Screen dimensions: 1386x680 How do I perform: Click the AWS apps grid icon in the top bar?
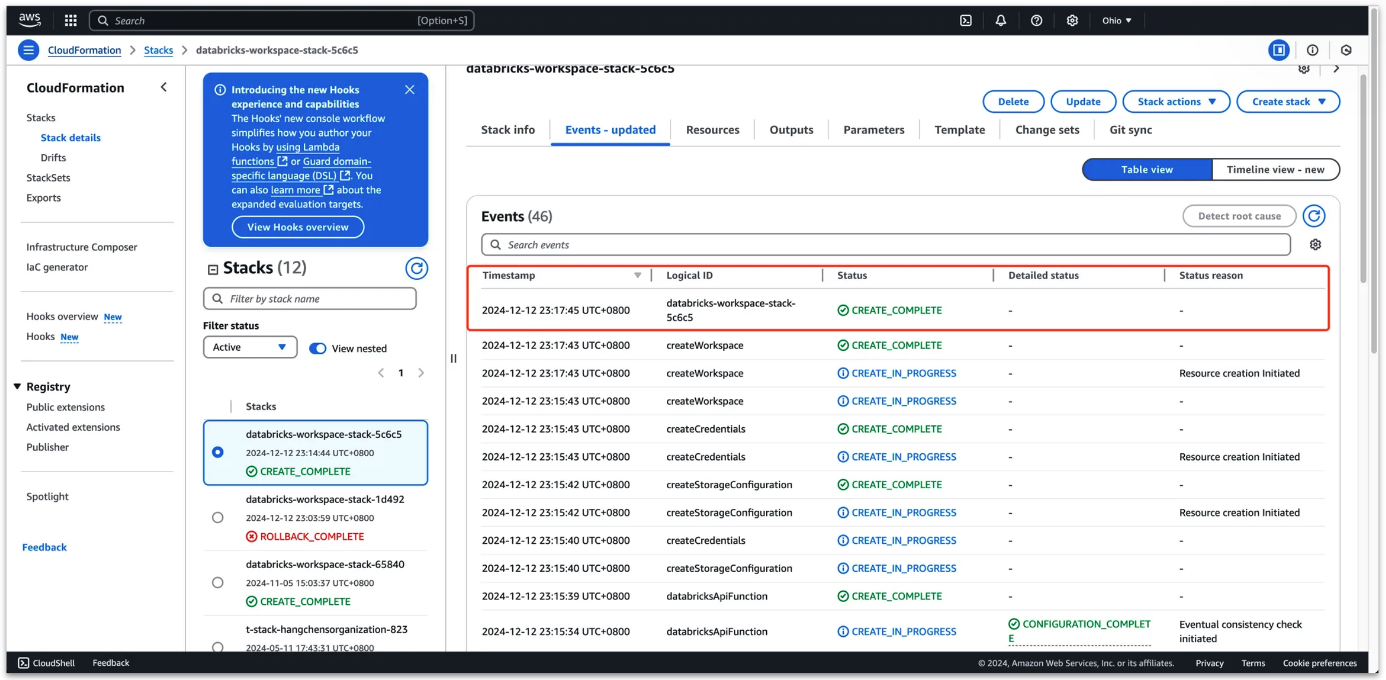coord(70,19)
